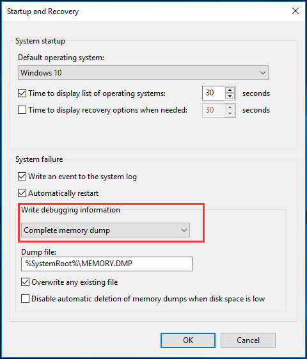Viewport: 307px width, 359px height.
Task: Enable Time to display recovery options checkbox
Action: pyautogui.click(x=22, y=110)
